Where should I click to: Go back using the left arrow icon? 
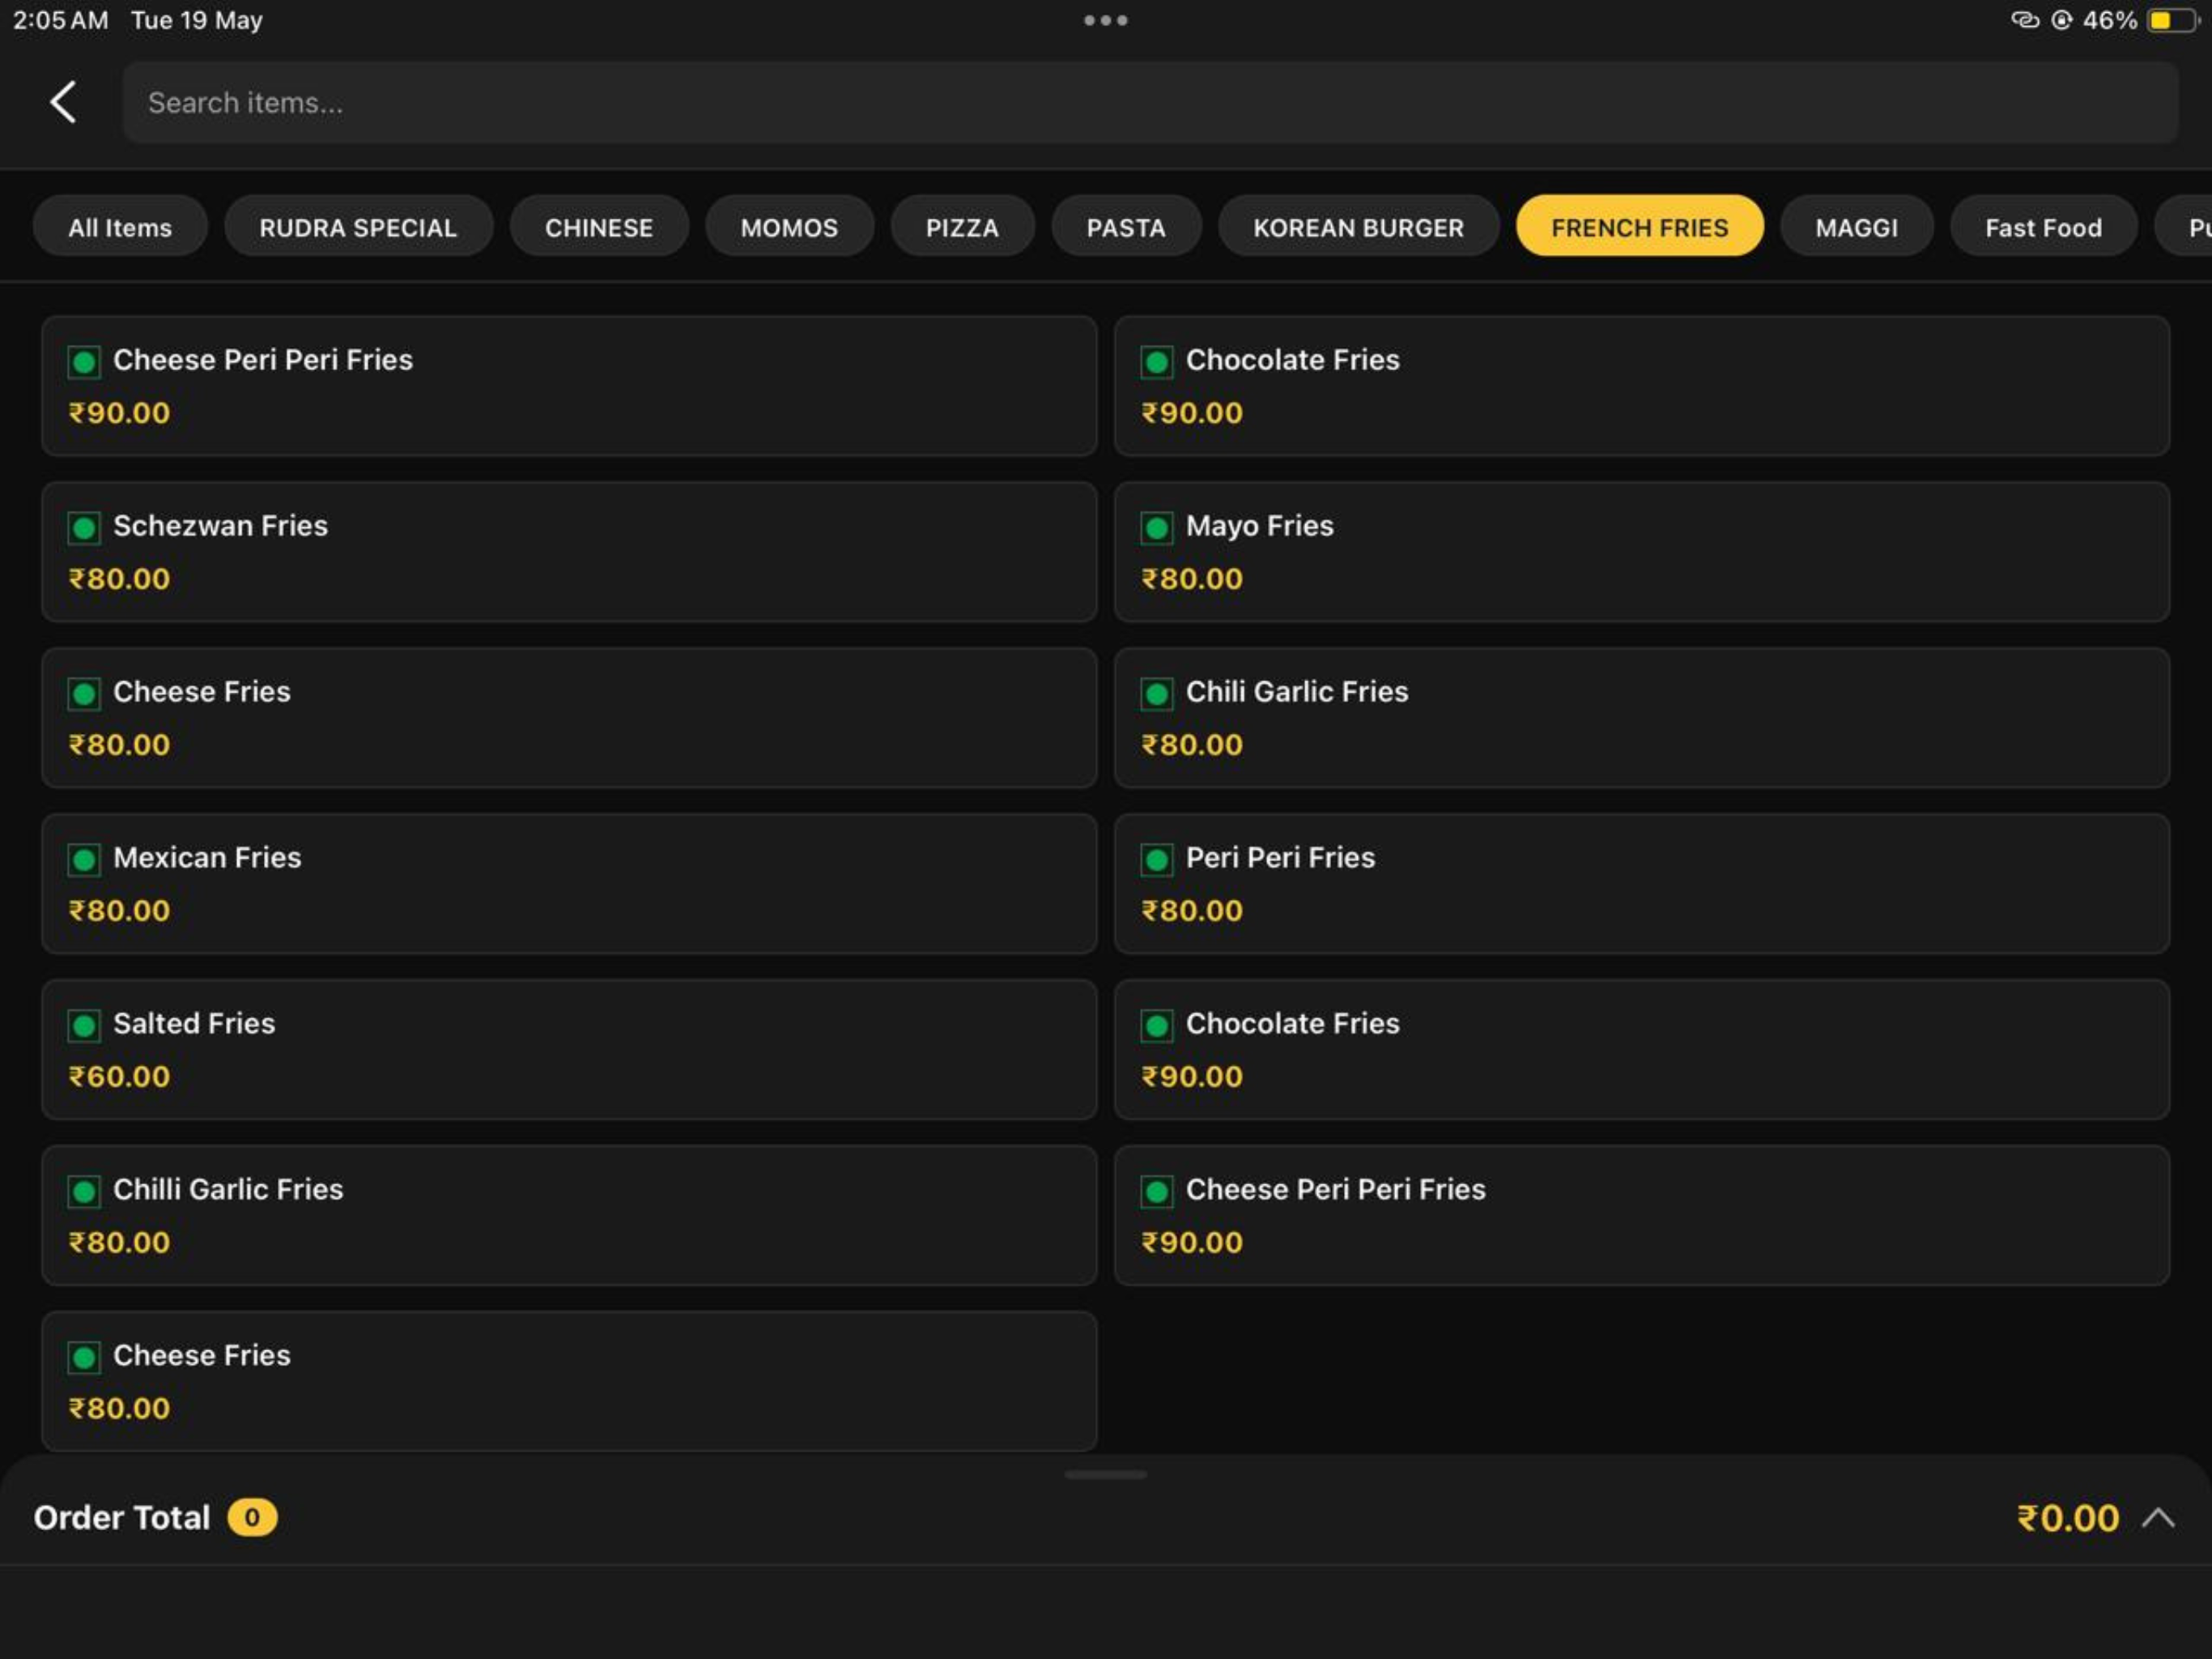63,102
